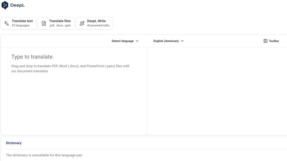This screenshot has width=287, height=161.
Task: Open the English (American) target dropdown
Action: [166, 41]
